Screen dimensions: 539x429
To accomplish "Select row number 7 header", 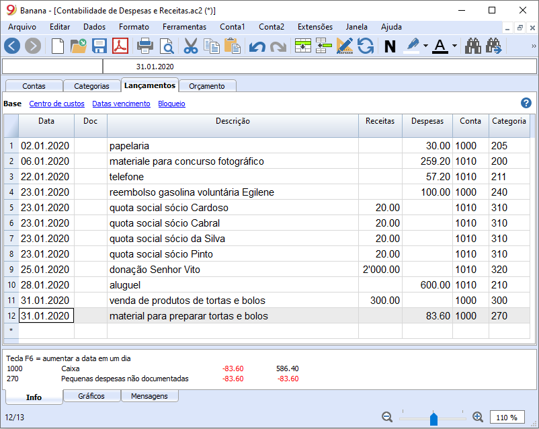I will [x=11, y=239].
